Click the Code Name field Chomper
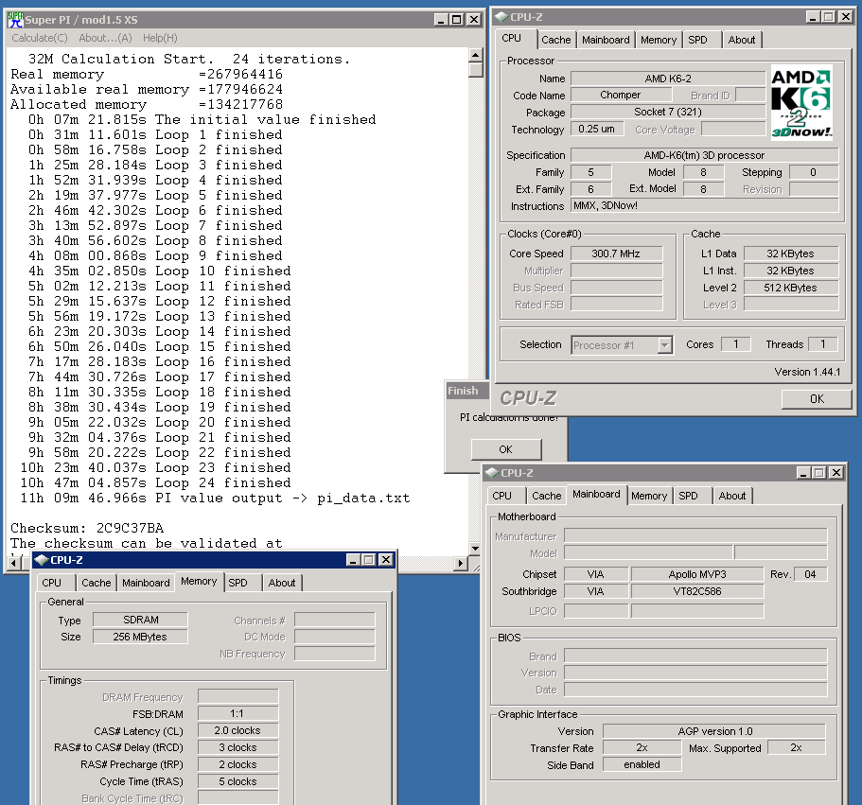The height and width of the screenshot is (805, 862). (x=621, y=95)
